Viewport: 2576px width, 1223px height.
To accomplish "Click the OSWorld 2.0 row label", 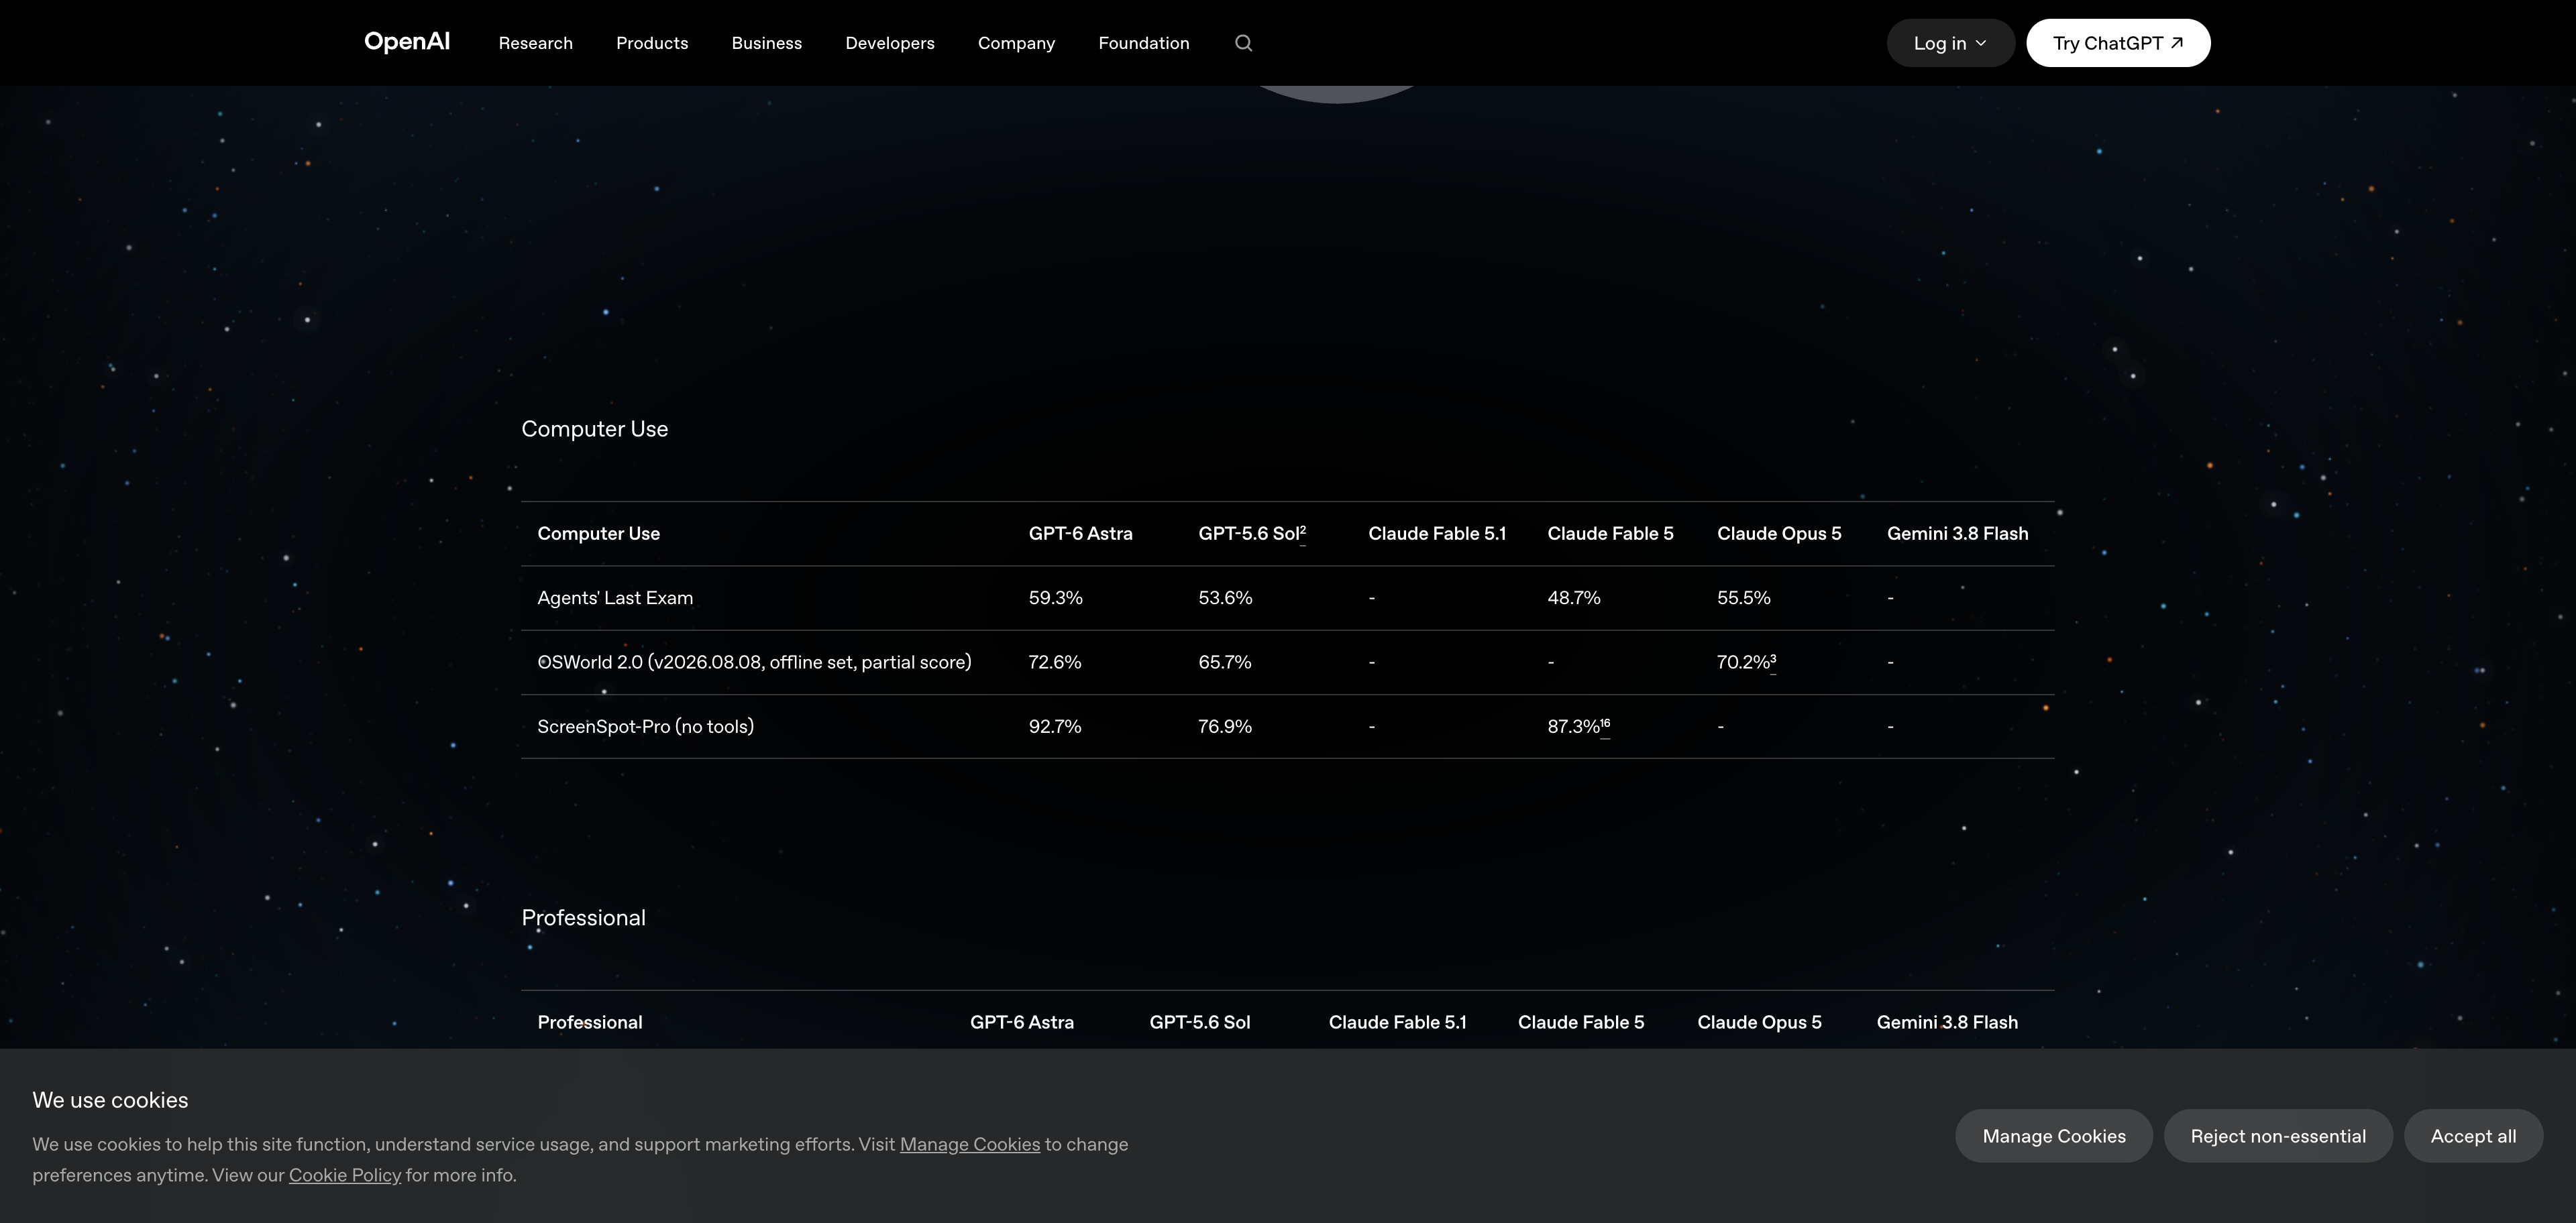I will pyautogui.click(x=754, y=662).
